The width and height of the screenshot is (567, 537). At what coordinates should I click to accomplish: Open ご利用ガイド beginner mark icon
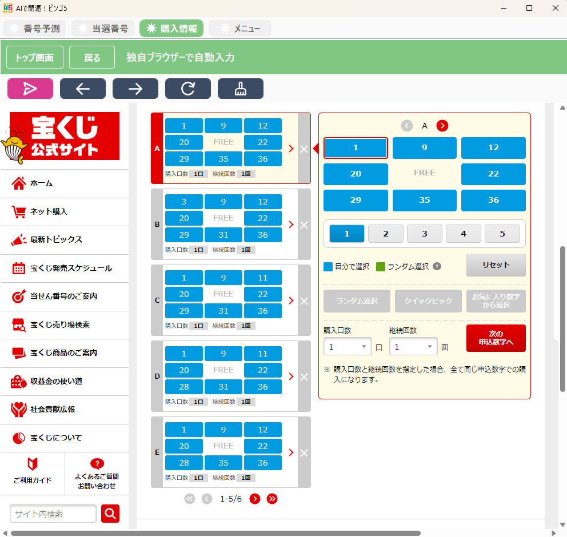[x=33, y=464]
